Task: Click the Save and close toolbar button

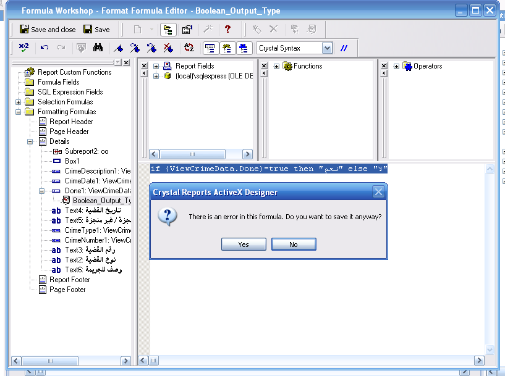Action: [x=48, y=30]
